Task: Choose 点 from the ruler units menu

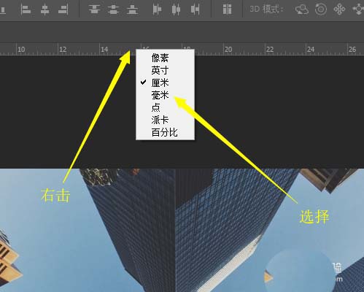Action: click(x=165, y=107)
